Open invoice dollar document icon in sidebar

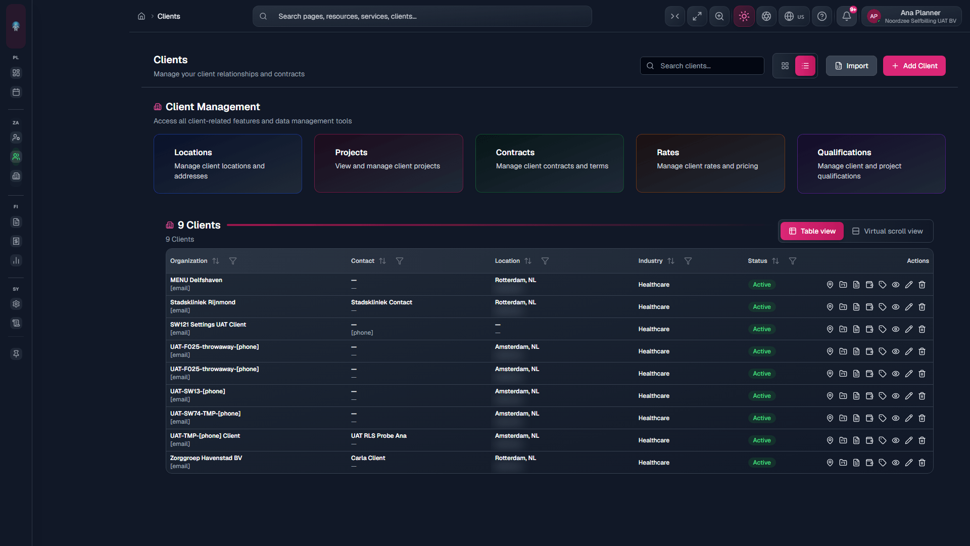16,241
